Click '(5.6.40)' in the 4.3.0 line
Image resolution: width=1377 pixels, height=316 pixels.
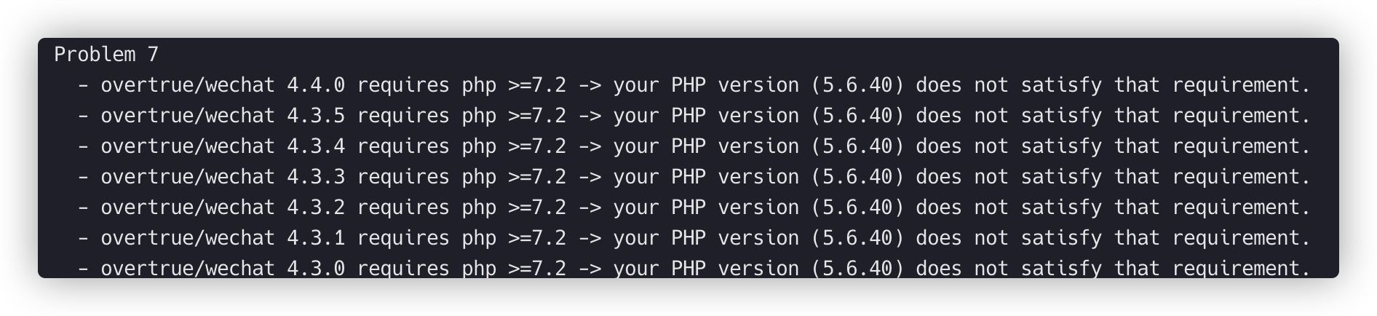point(857,268)
